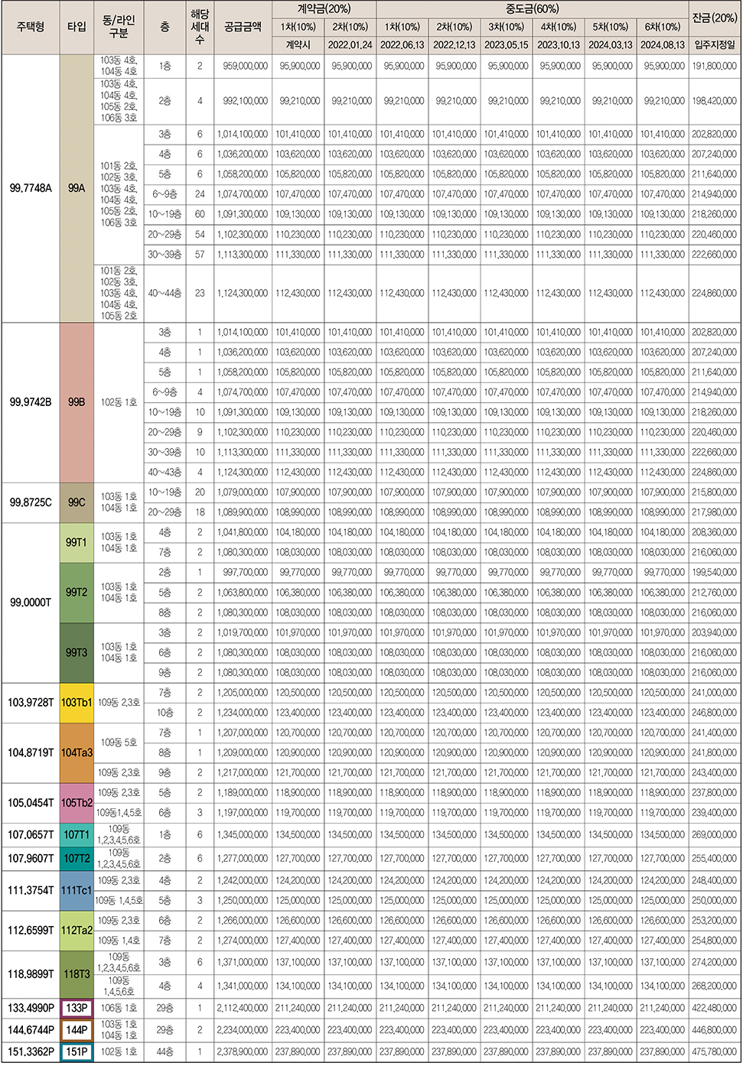Select the 144.6744P housing type cell
Screen dimensions: 743x1066
[x=31, y=1030]
